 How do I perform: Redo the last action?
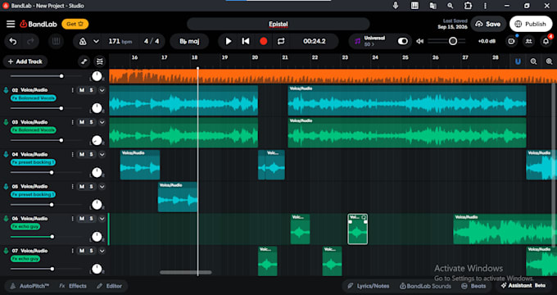[30, 42]
